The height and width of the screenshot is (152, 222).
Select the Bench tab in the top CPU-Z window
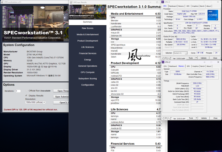click(x=202, y=6)
